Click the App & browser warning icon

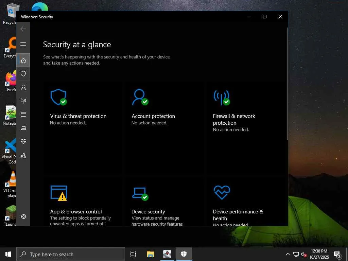59,193
